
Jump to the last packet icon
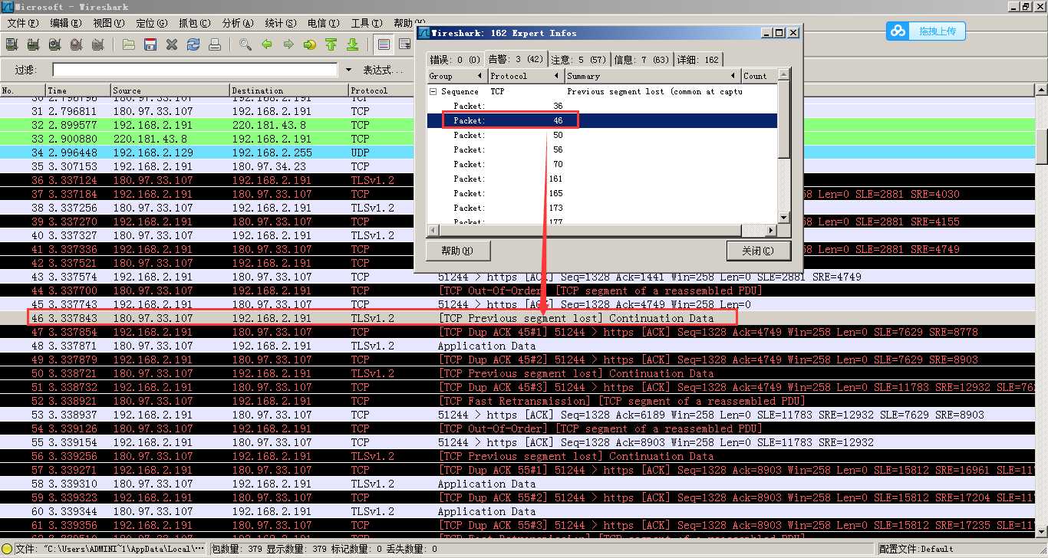(x=353, y=44)
